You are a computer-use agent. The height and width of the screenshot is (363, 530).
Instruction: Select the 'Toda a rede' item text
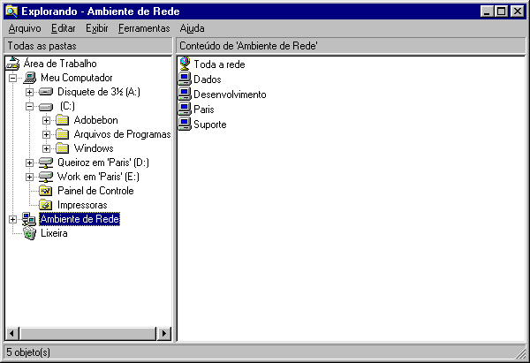(x=219, y=64)
